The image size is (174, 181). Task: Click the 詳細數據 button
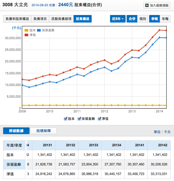(x=16, y=131)
